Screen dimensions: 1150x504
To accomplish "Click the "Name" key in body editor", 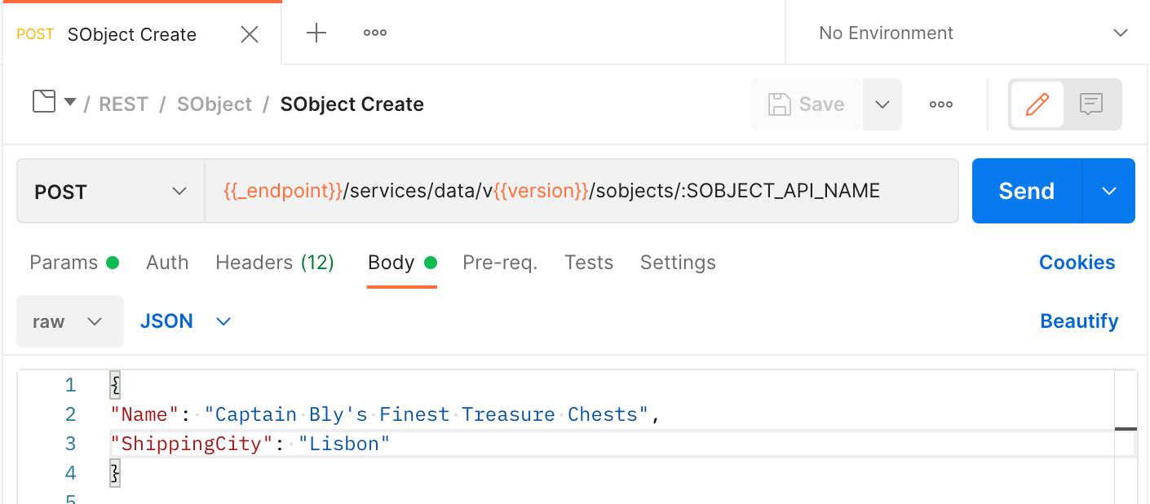I will (x=145, y=414).
